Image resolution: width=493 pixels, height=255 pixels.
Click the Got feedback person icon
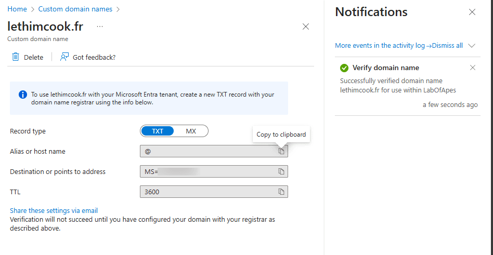[64, 57]
